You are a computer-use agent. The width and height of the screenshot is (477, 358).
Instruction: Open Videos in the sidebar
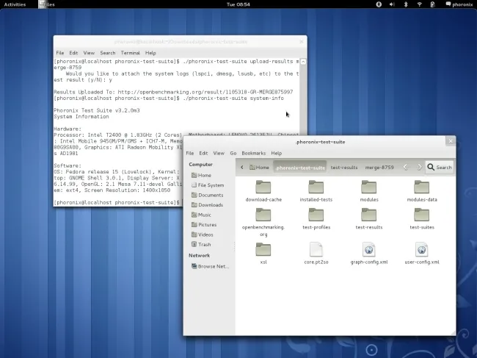[x=203, y=235]
